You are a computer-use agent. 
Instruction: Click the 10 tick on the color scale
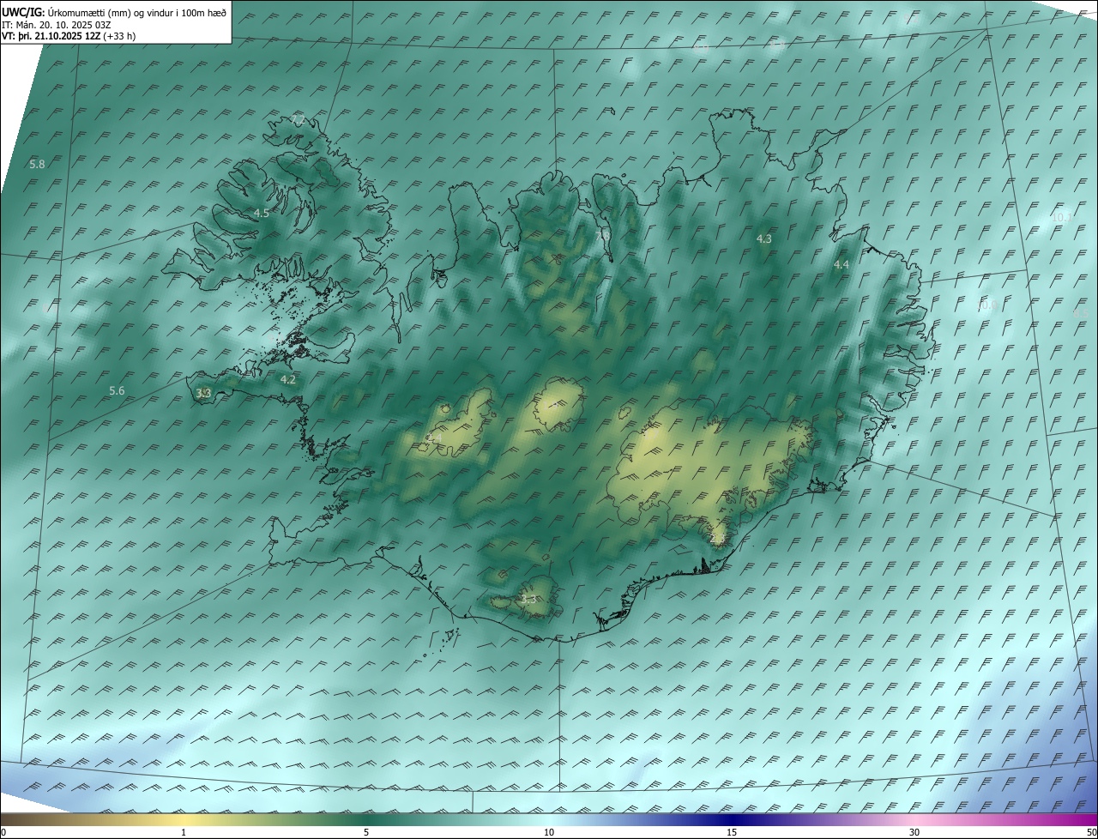(x=549, y=832)
